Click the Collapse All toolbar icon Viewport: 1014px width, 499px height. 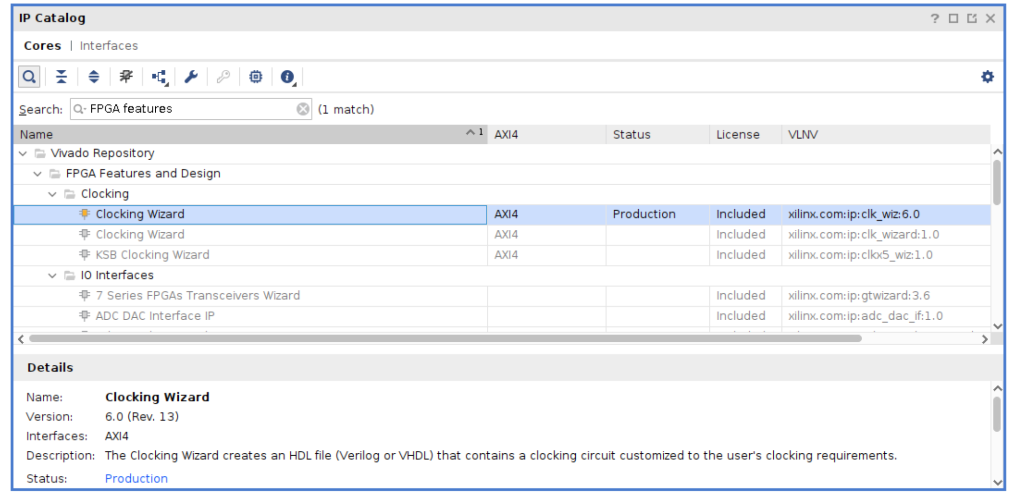pyautogui.click(x=61, y=77)
